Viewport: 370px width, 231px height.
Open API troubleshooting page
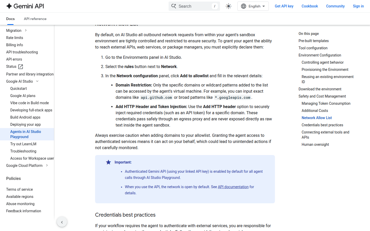[22, 52]
